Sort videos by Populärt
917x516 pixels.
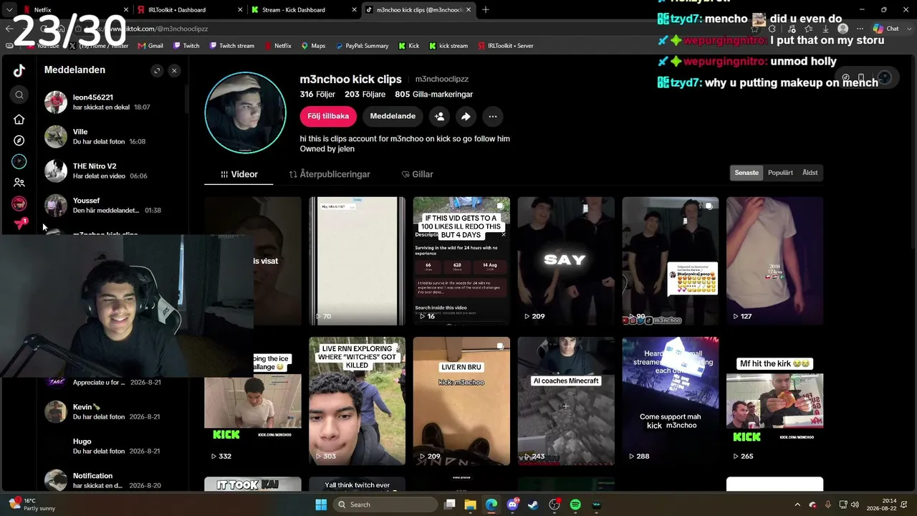click(x=780, y=173)
